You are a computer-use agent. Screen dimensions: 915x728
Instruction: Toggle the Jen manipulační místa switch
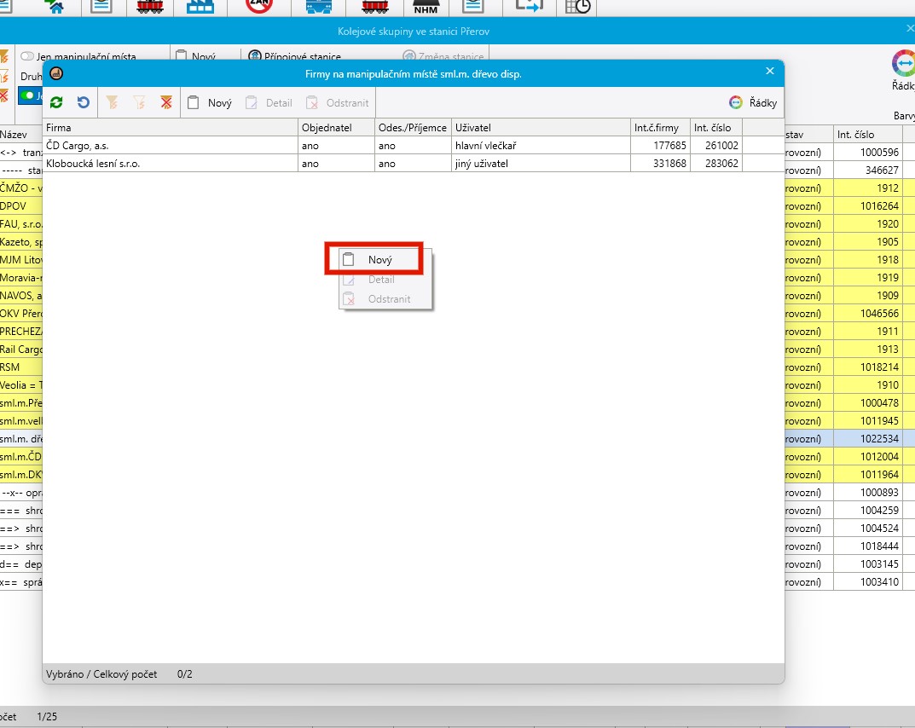(27, 57)
